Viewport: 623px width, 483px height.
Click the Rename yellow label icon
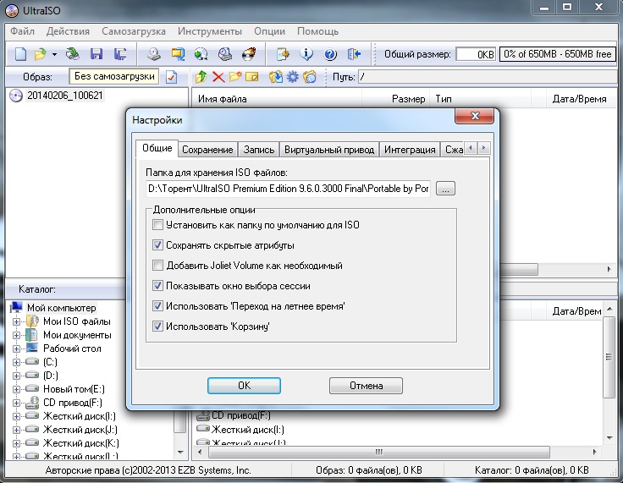252,77
